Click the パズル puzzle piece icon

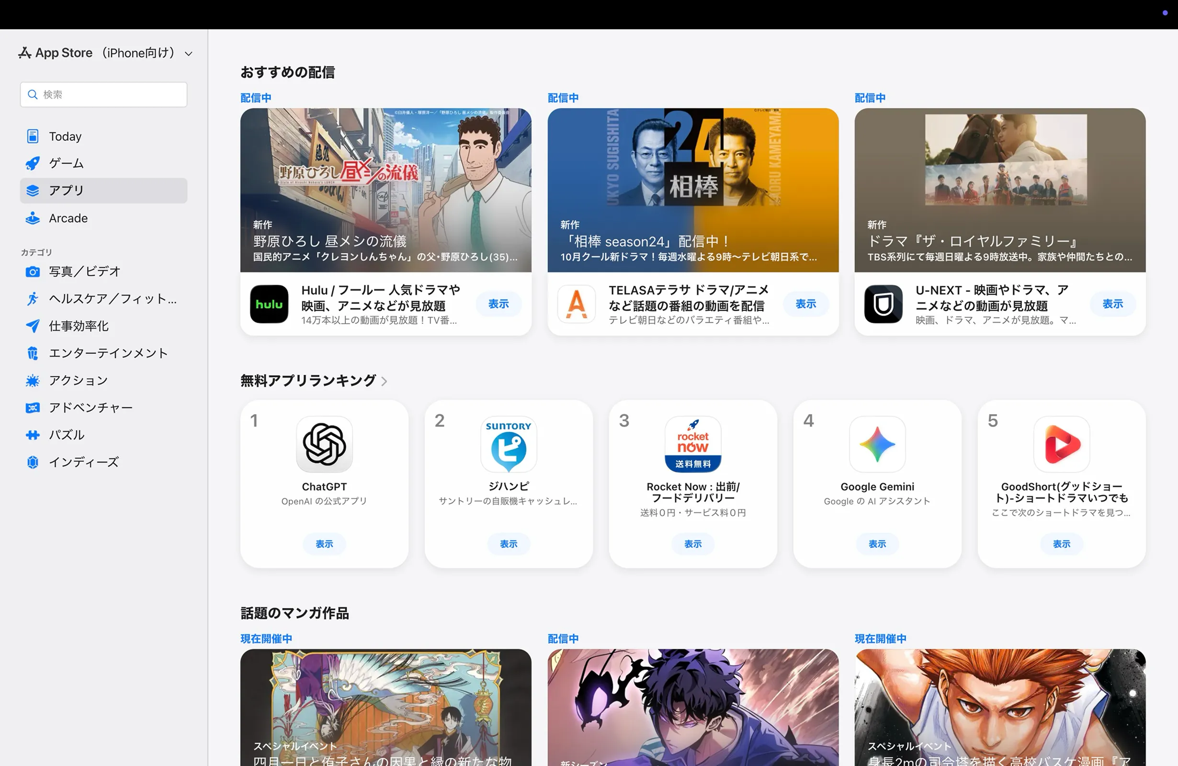click(33, 435)
